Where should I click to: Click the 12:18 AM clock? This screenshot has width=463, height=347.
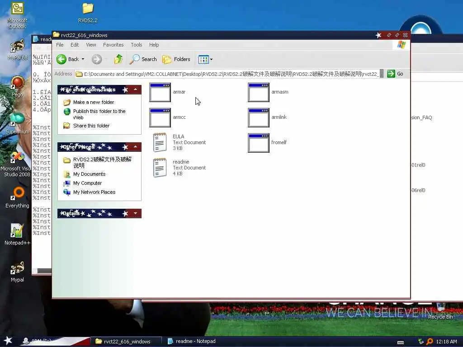[x=446, y=342]
